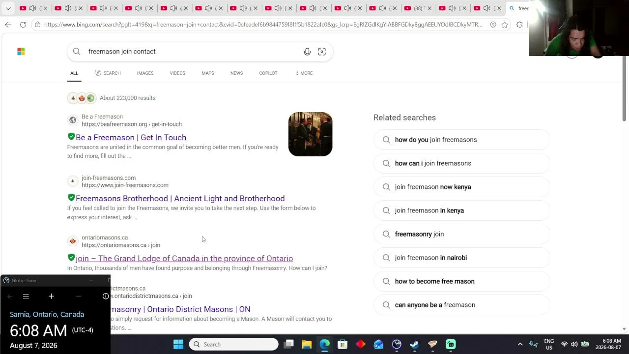Open Microsoft Edge on the taskbar
This screenshot has height=354, width=629.
(x=325, y=345)
